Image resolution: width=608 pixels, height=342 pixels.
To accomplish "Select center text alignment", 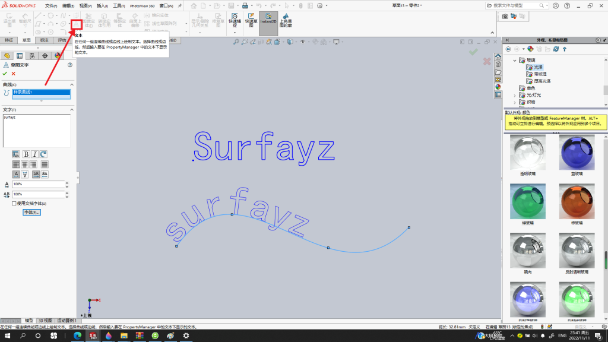I will click(24, 164).
